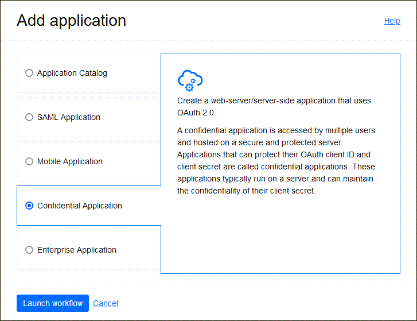Image resolution: width=417 pixels, height=321 pixels.
Task: Click the cloud with gears icon
Action: (190, 80)
